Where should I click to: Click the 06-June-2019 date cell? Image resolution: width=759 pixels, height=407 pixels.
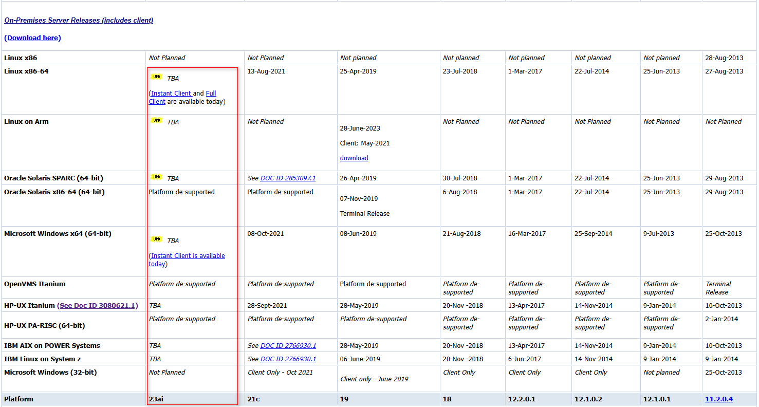360,359
